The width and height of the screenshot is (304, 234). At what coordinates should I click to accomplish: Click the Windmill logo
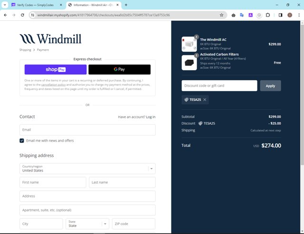(50, 39)
